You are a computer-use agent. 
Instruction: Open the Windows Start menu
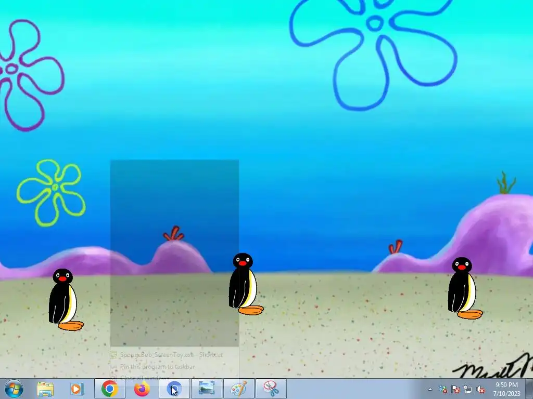click(x=14, y=389)
